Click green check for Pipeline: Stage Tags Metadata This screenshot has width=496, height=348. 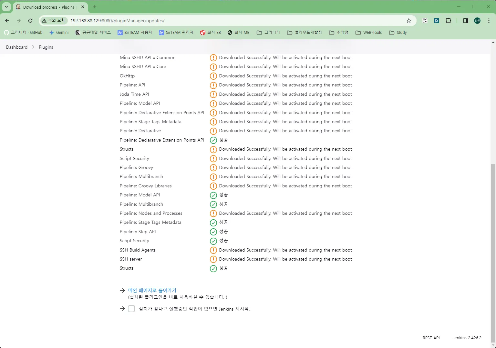click(x=213, y=223)
